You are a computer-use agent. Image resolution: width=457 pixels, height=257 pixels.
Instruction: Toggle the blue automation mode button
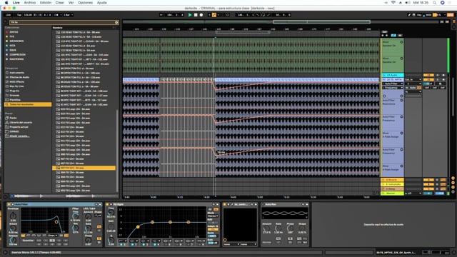click(x=393, y=35)
